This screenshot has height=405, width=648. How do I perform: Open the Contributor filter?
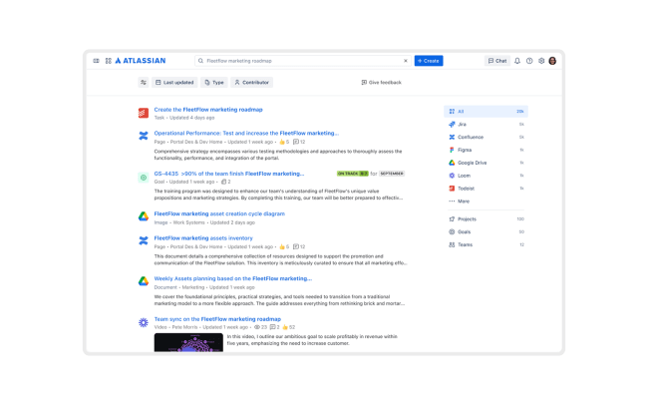click(x=251, y=83)
